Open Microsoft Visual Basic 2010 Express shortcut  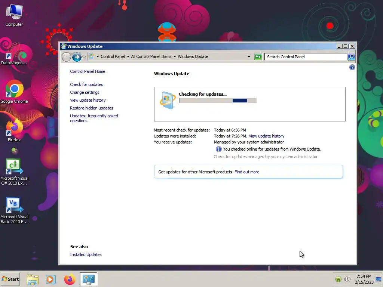point(14,210)
